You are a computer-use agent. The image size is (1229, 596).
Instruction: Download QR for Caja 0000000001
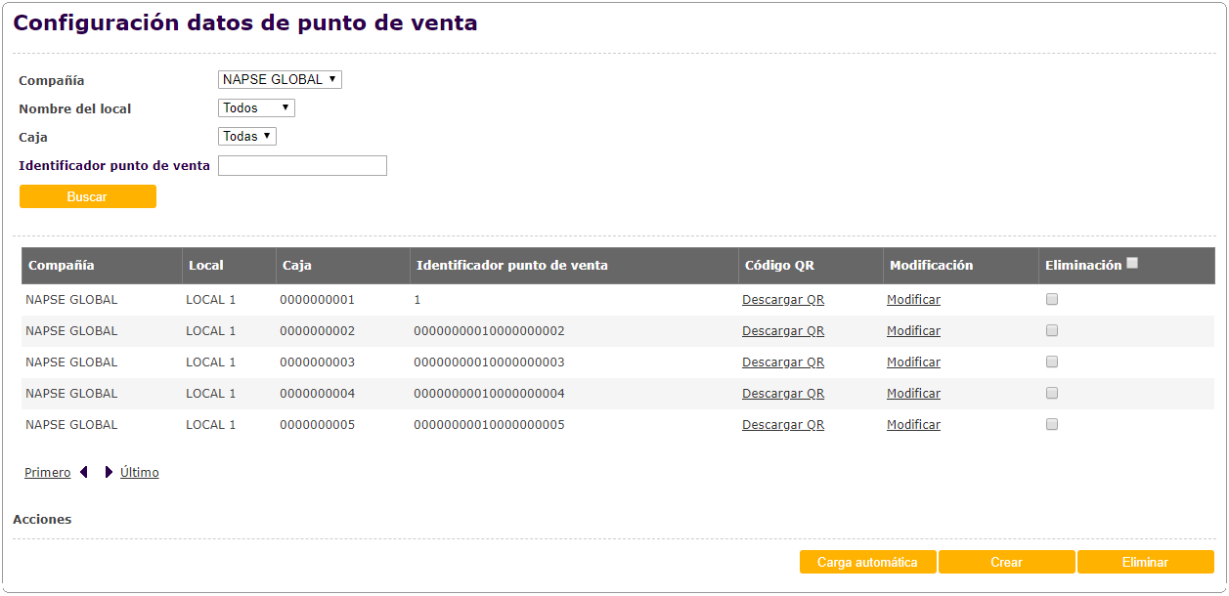[x=783, y=300]
